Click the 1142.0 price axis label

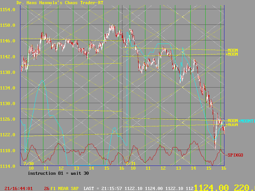(8, 57)
